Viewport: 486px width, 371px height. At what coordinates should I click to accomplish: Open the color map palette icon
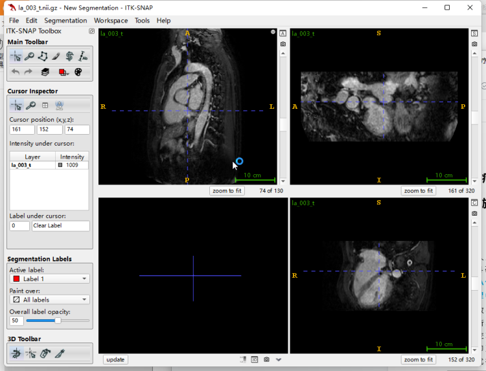tap(78, 72)
